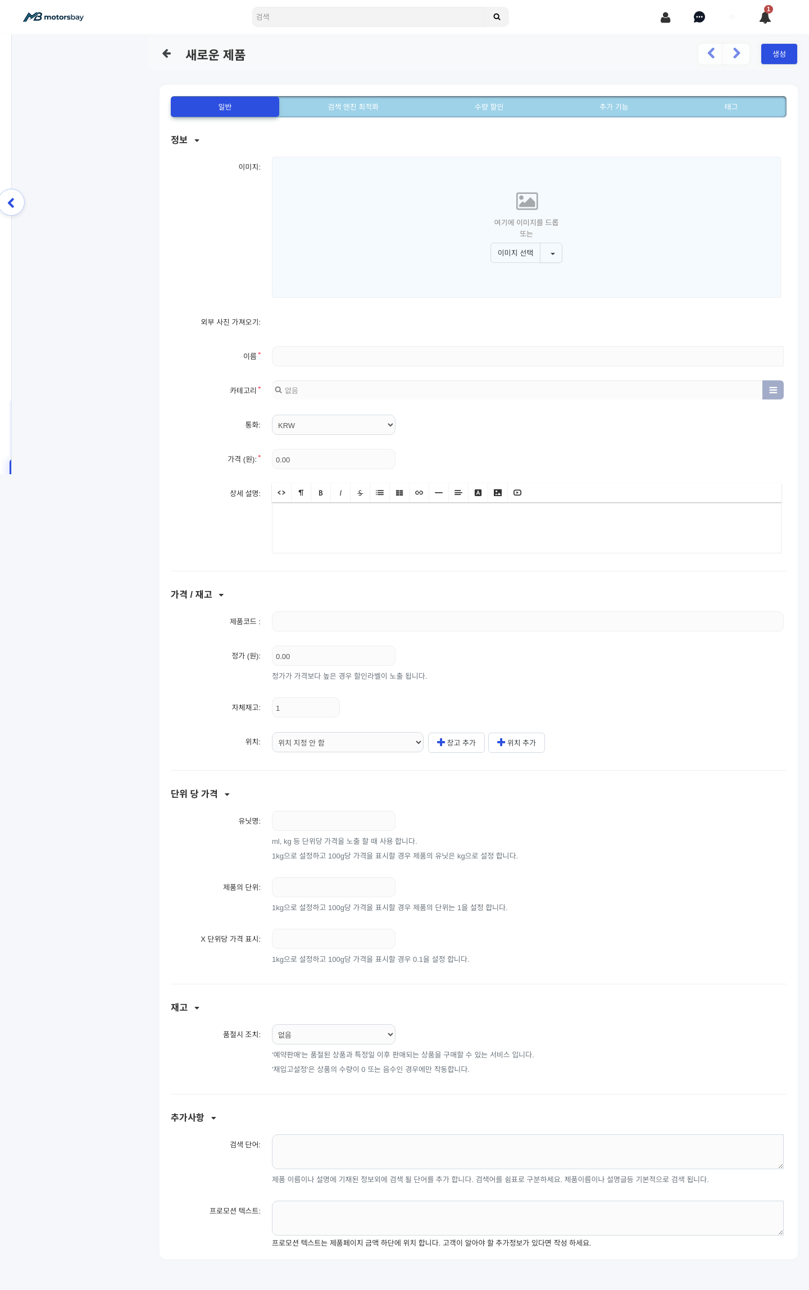Insert an image via editor toolbar
Image resolution: width=809 pixels, height=1290 pixels.
click(x=498, y=493)
